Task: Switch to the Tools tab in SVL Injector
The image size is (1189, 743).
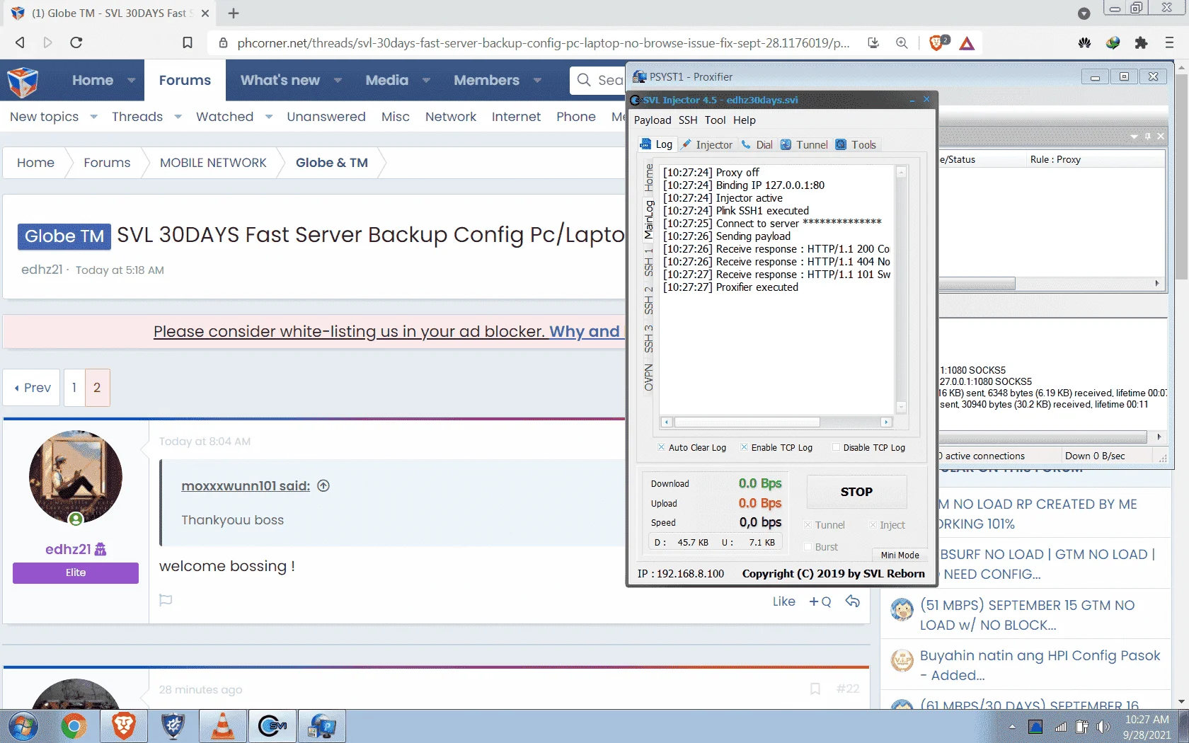Action: [856, 144]
